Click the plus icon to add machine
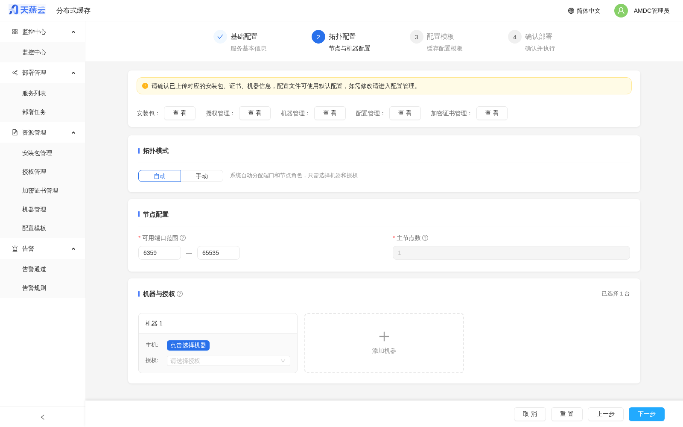The image size is (683, 427). pyautogui.click(x=384, y=336)
